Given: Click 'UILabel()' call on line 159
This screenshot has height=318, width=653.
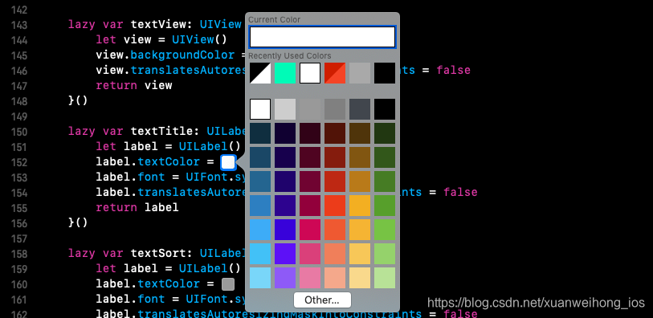Looking at the screenshot, I should 210,268.
